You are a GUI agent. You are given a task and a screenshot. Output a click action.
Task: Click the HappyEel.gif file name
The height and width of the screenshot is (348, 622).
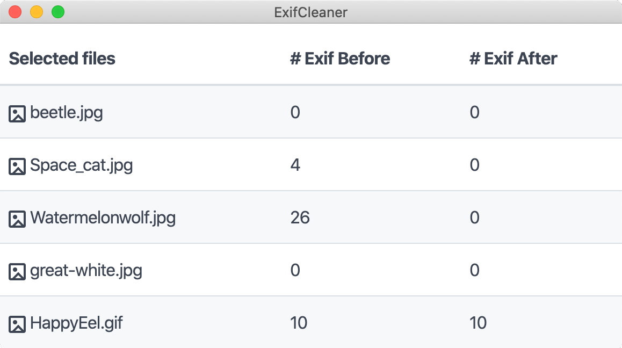(x=77, y=323)
